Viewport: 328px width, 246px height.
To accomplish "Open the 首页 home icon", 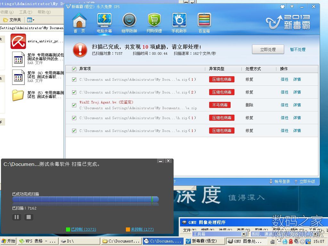I will coord(79,22).
